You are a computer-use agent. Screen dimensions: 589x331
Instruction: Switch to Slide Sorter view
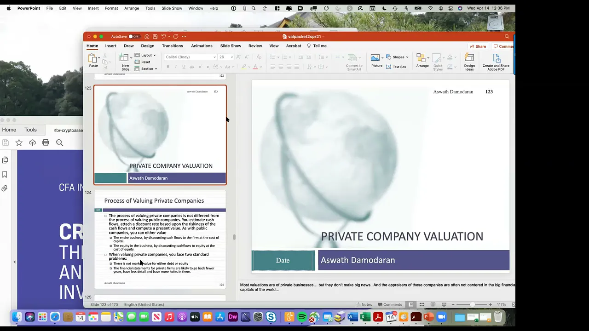click(422, 305)
